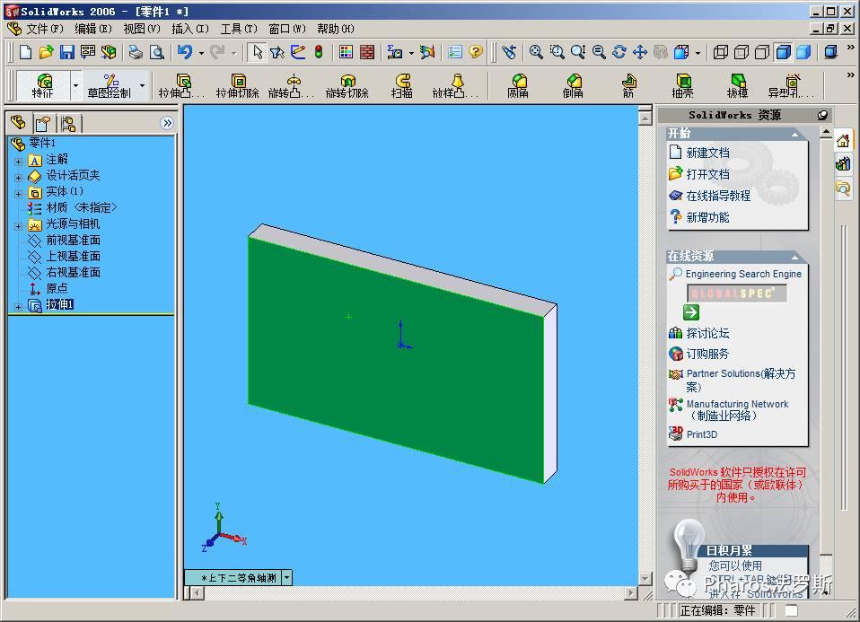Screen dimensions: 860x622
Task: Expand the 注解 tree node
Action: pyautogui.click(x=19, y=162)
